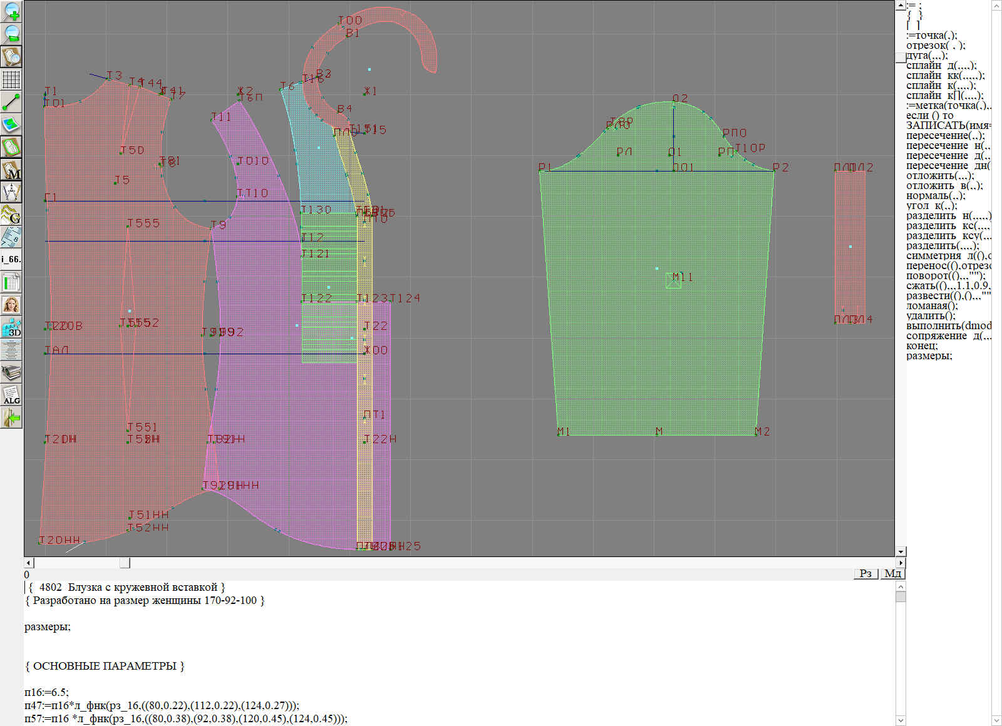The height and width of the screenshot is (726, 1002).
Task: Click the pattern curves G icon
Action: pos(11,215)
